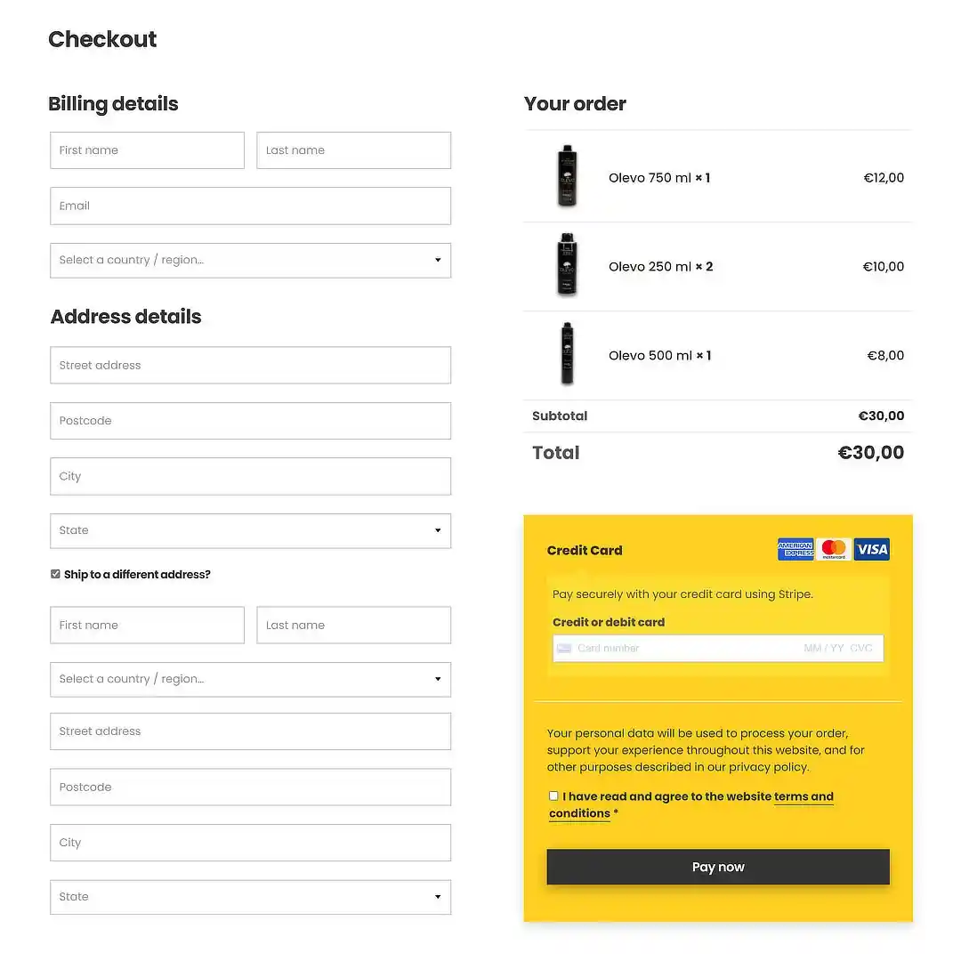The image size is (961, 961).
Task: Focus the shipping Postcode field
Action: coord(251,787)
